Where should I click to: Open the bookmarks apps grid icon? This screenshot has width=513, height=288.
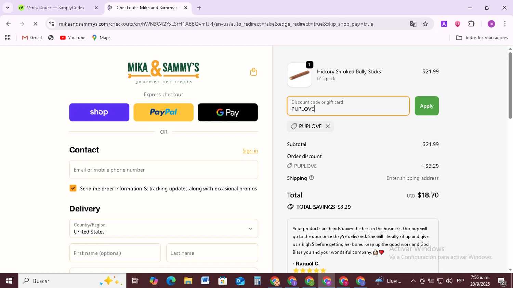point(8,38)
